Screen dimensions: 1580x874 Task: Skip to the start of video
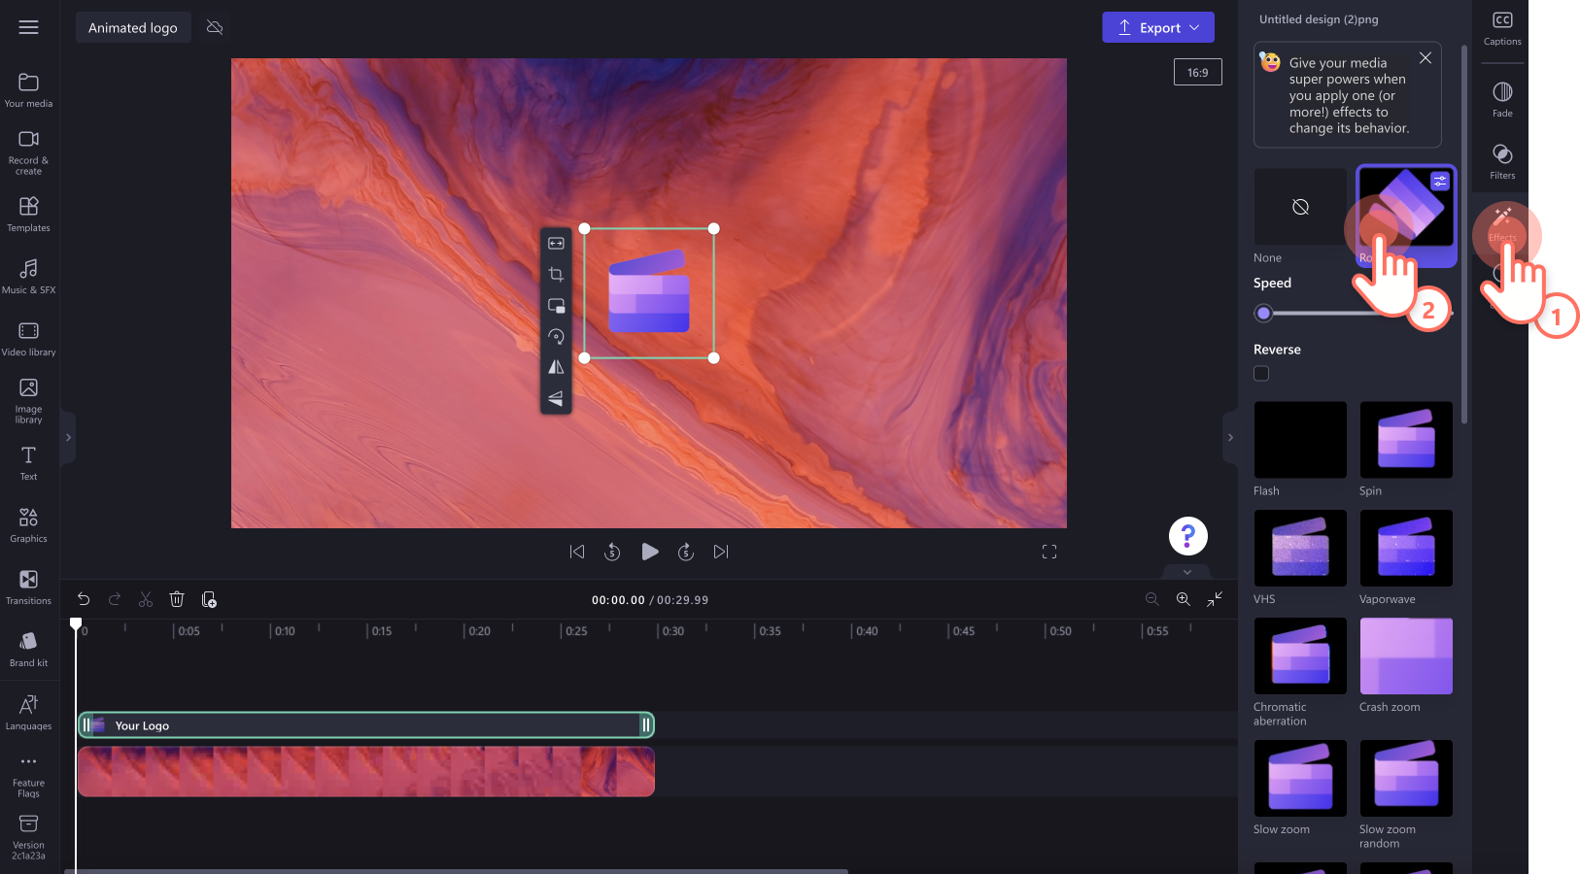coord(577,552)
